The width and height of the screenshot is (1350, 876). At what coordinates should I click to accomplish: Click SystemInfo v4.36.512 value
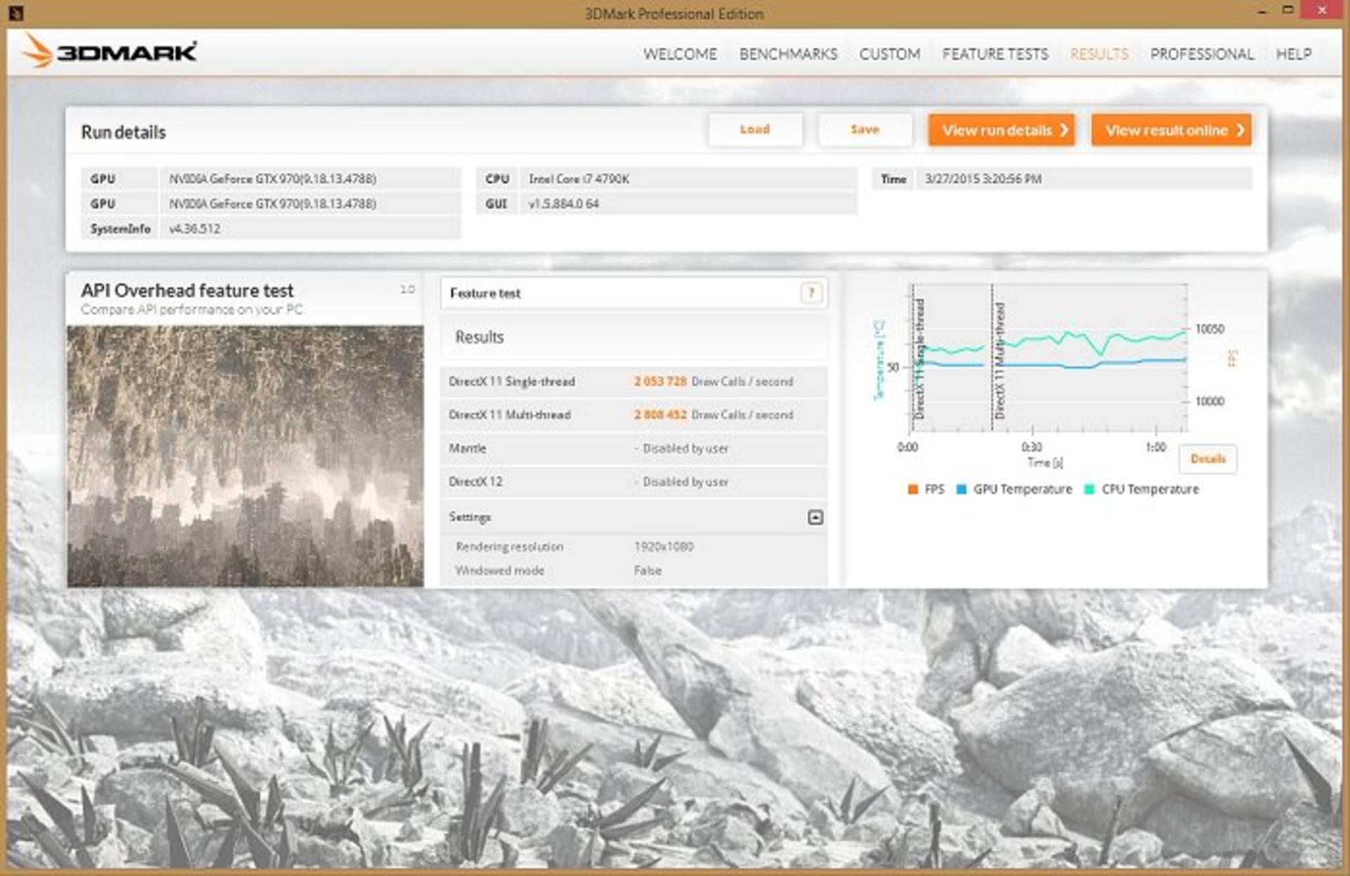pyautogui.click(x=194, y=229)
